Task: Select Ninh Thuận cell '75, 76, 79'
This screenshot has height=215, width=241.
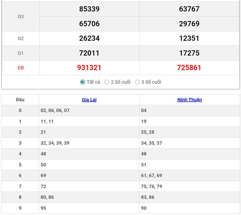Action: [152, 186]
